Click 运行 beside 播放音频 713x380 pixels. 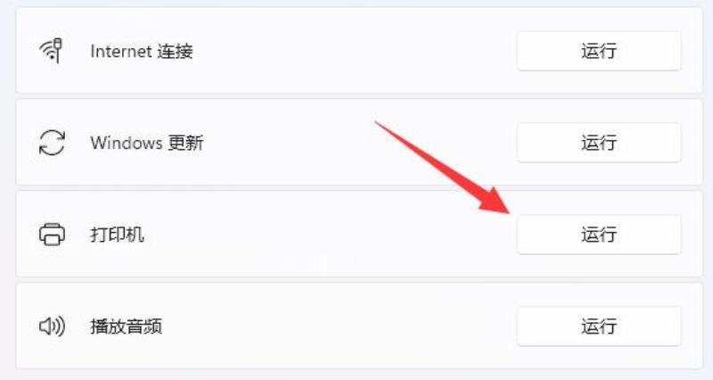[x=599, y=326]
